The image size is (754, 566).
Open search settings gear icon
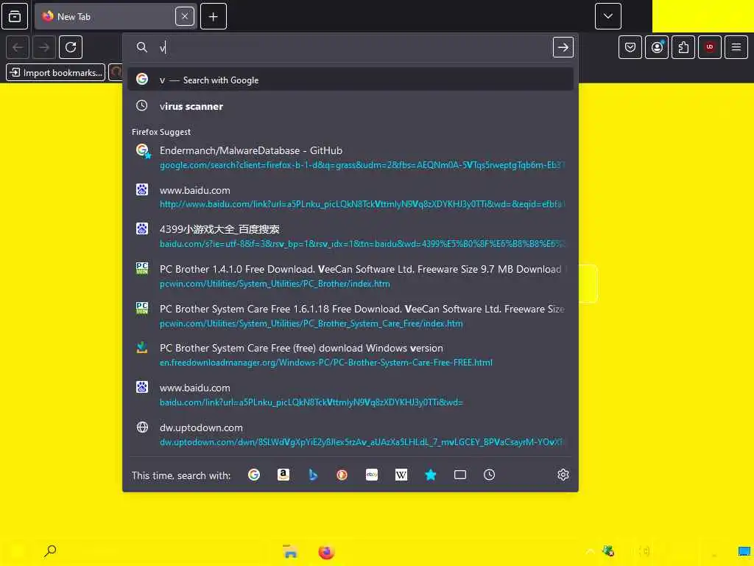pos(563,475)
